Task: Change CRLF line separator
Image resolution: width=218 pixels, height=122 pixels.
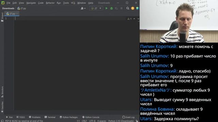Action: [84, 121]
